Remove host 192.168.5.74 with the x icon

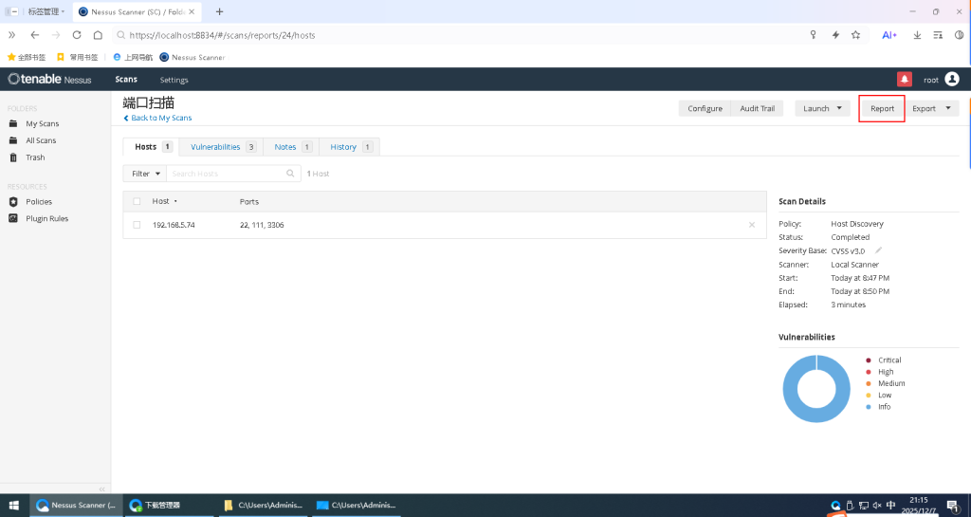tap(752, 225)
